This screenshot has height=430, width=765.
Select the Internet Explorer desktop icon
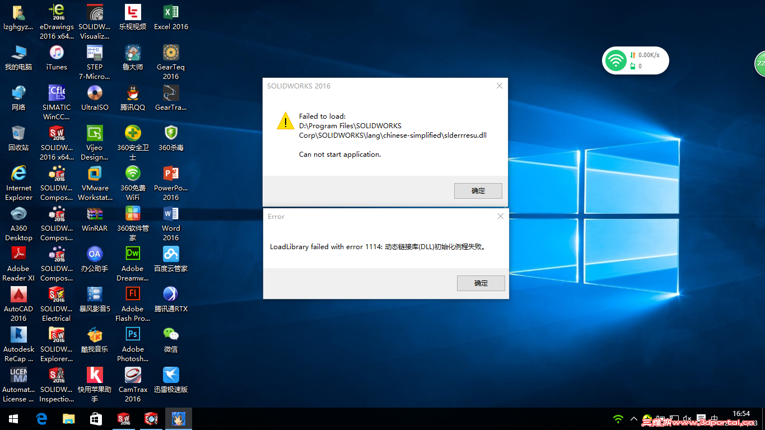click(18, 183)
